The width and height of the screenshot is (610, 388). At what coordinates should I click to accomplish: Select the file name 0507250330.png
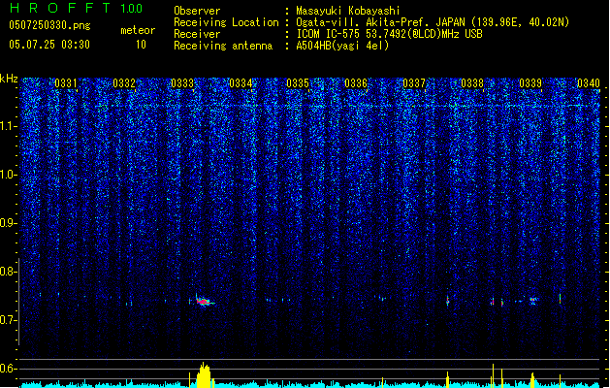click(x=49, y=26)
